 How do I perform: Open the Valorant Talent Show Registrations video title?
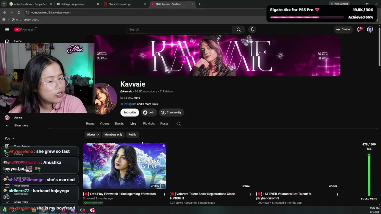click(x=202, y=196)
